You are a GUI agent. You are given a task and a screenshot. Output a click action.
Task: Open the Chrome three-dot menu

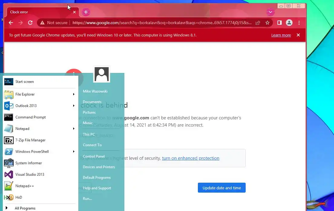pyautogui.click(x=299, y=23)
